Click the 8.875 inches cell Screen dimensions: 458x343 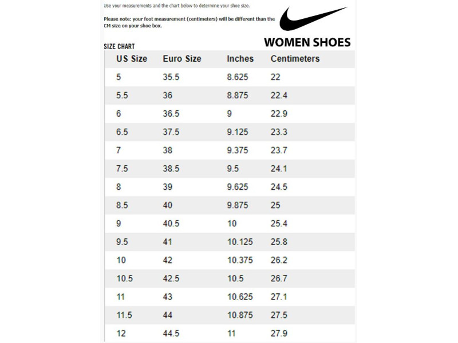click(x=238, y=95)
